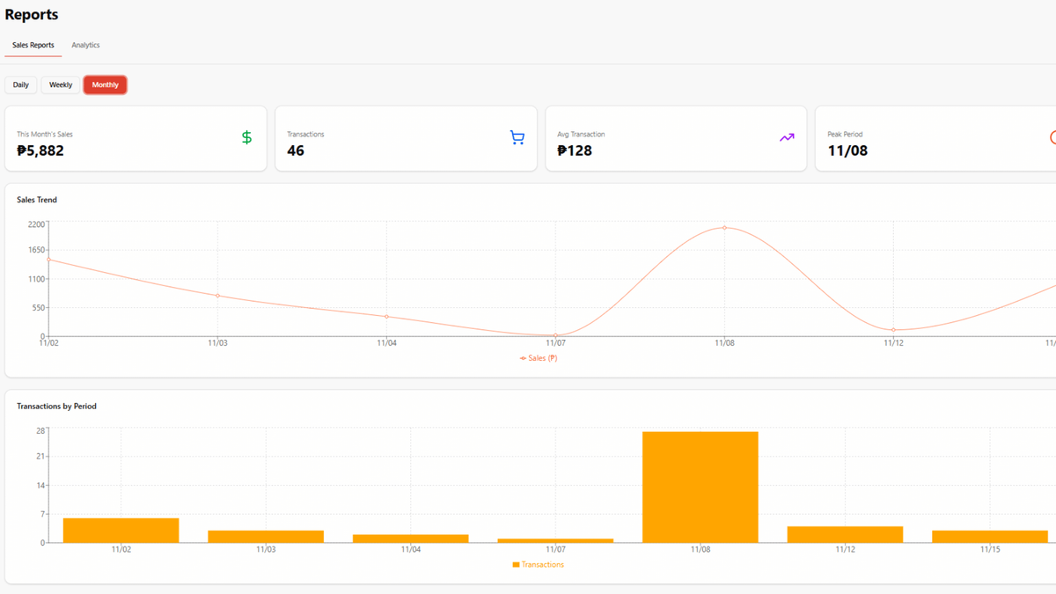The image size is (1056, 594).
Task: Click the Sales Trend chart title
Action: (37, 200)
